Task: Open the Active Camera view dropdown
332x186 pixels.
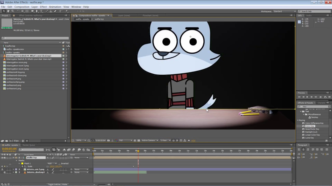Action: click(x=150, y=141)
